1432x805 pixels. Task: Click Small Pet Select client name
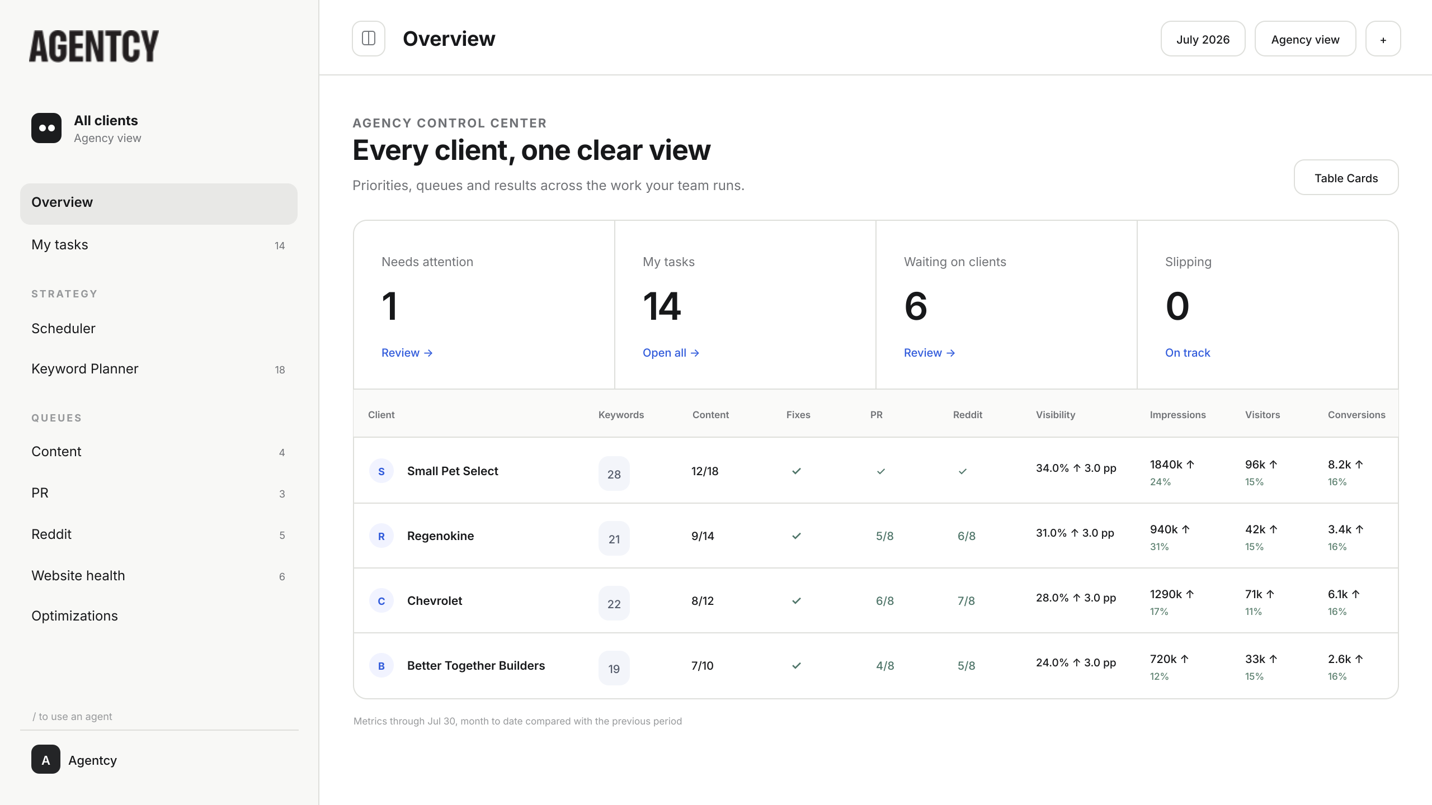coord(453,471)
